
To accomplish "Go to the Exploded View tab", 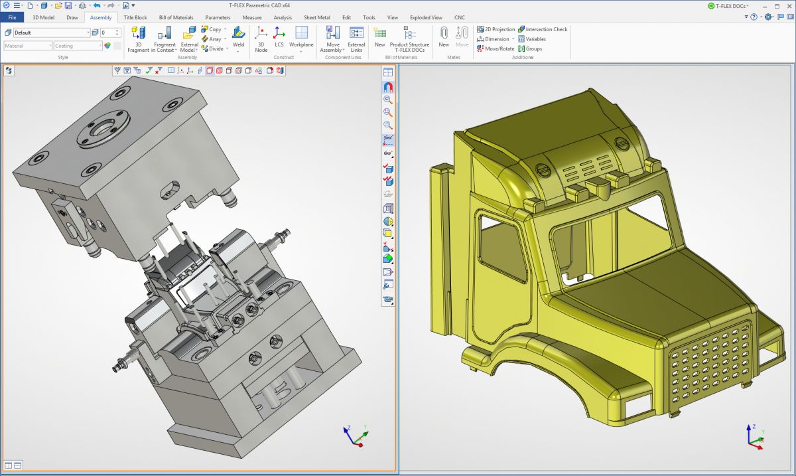I will click(x=426, y=17).
